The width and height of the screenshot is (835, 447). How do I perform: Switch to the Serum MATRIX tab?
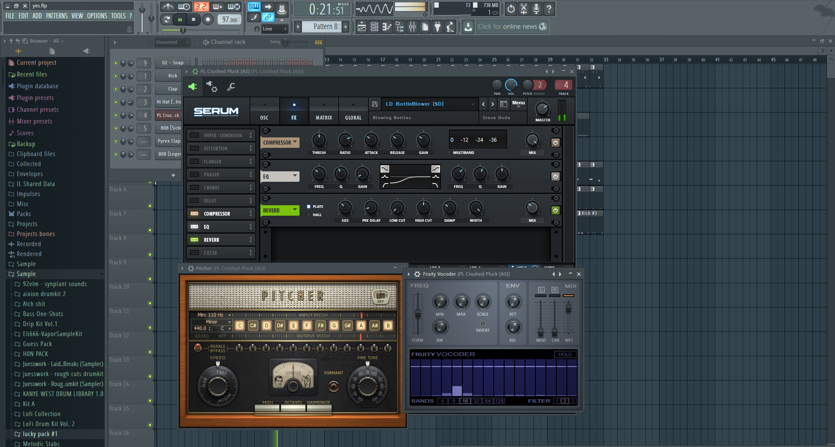pos(323,111)
